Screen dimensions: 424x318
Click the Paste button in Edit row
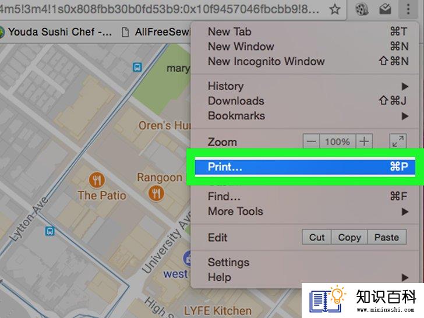387,237
